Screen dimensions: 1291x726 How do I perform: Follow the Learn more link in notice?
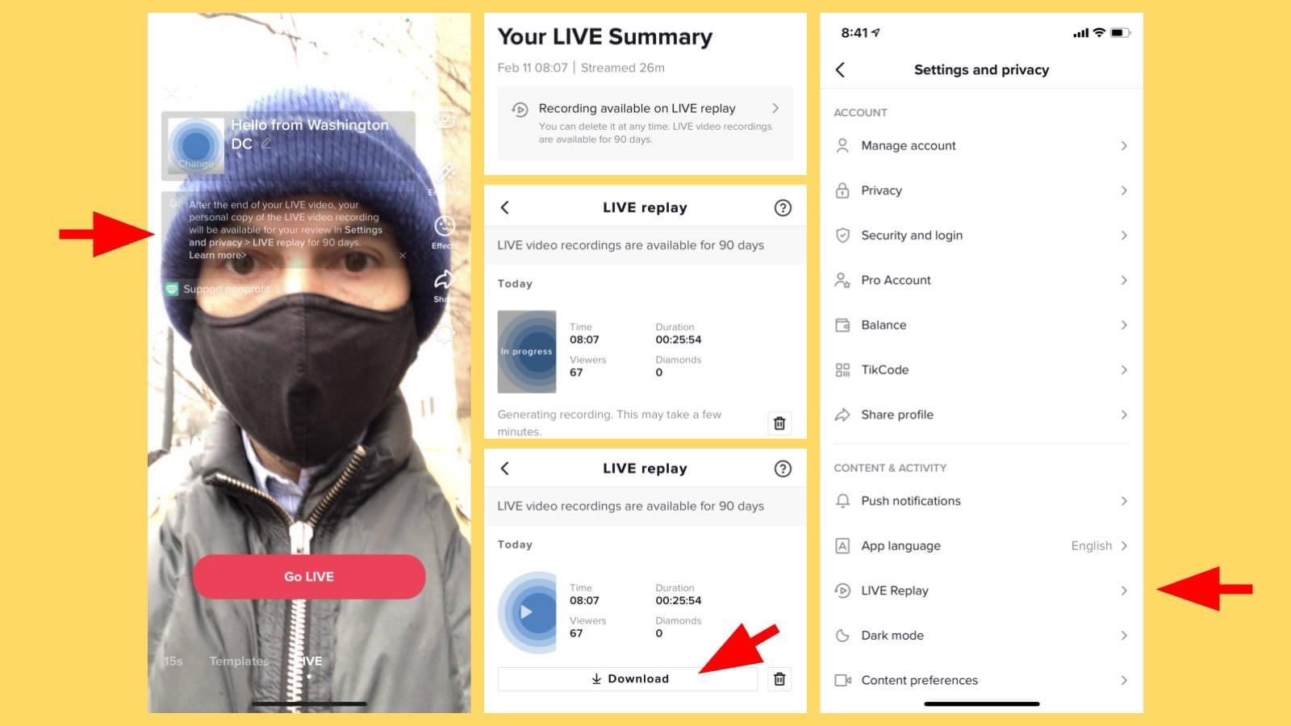(x=218, y=256)
